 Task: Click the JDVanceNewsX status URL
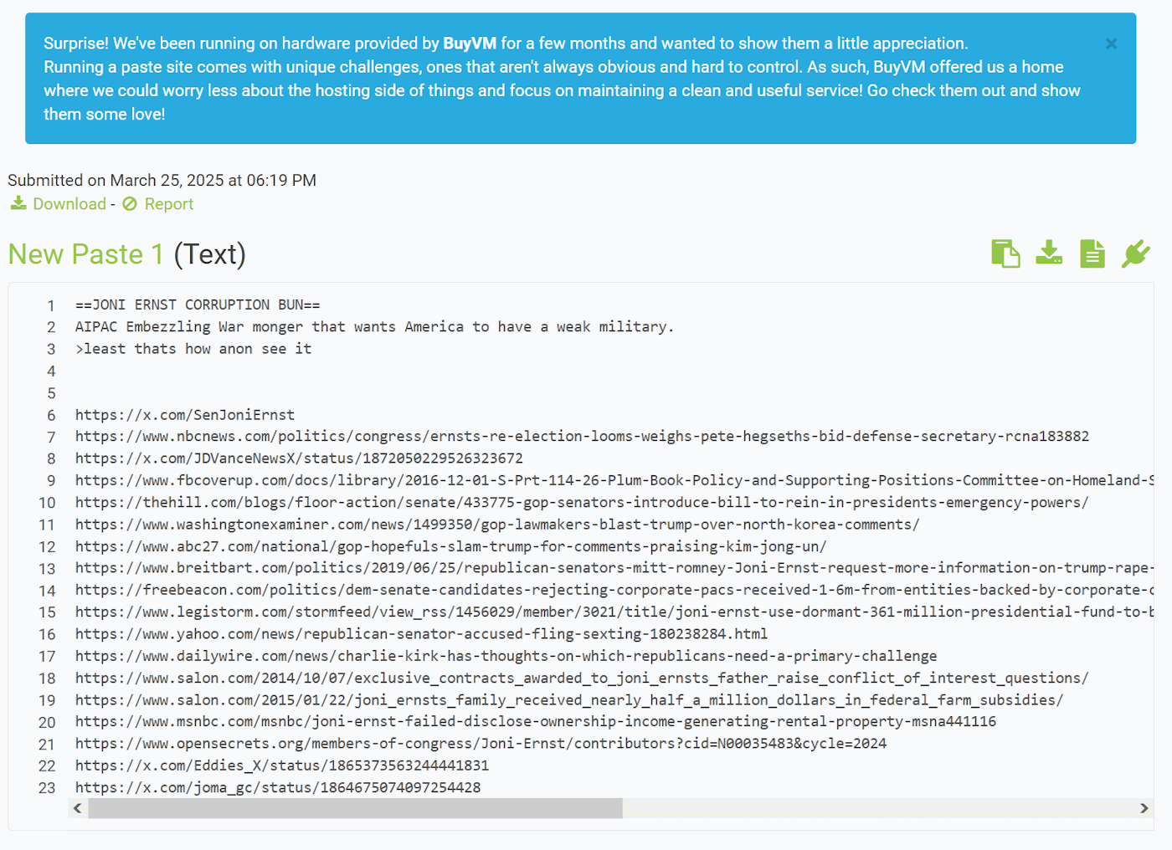click(299, 458)
